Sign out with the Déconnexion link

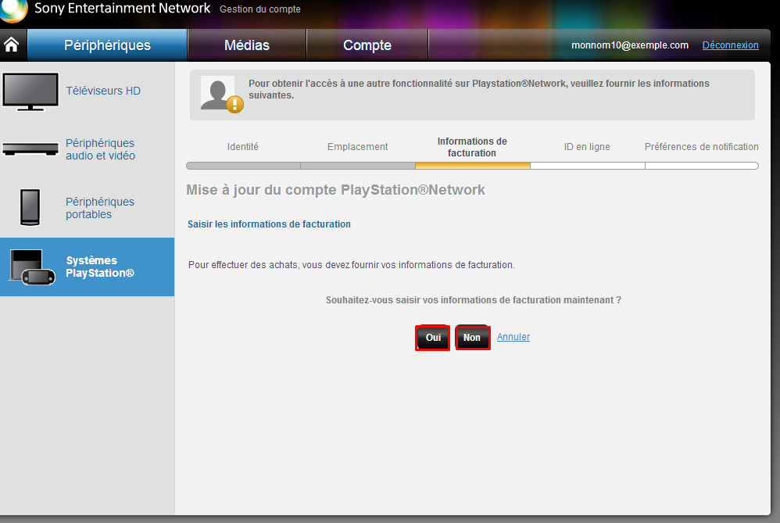[730, 45]
